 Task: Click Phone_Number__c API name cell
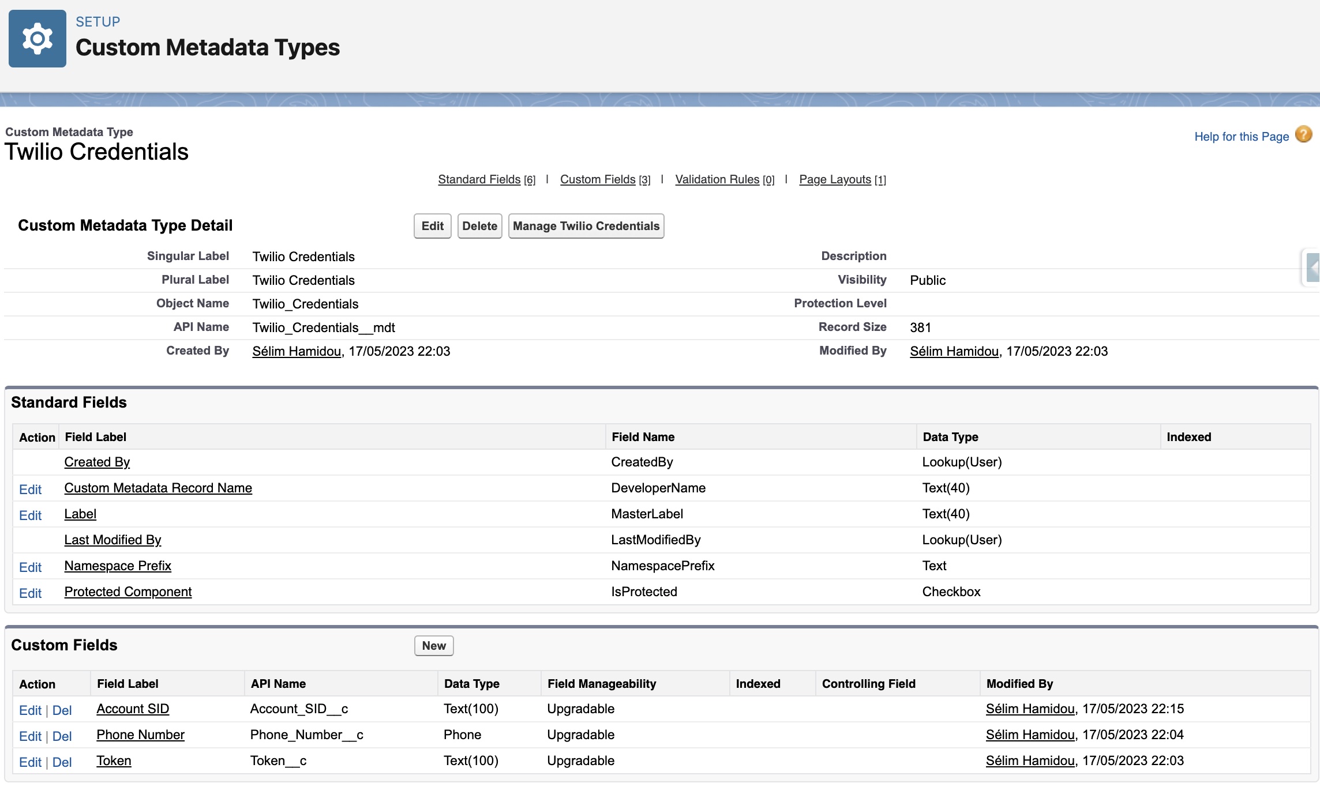[x=306, y=735]
